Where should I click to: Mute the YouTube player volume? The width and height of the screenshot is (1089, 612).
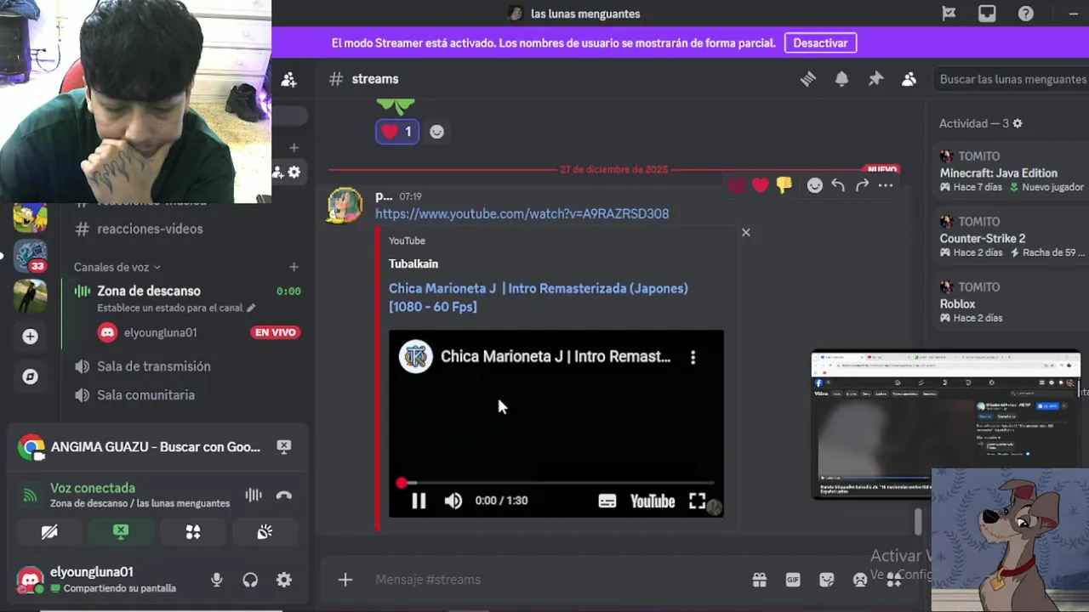[x=453, y=501]
